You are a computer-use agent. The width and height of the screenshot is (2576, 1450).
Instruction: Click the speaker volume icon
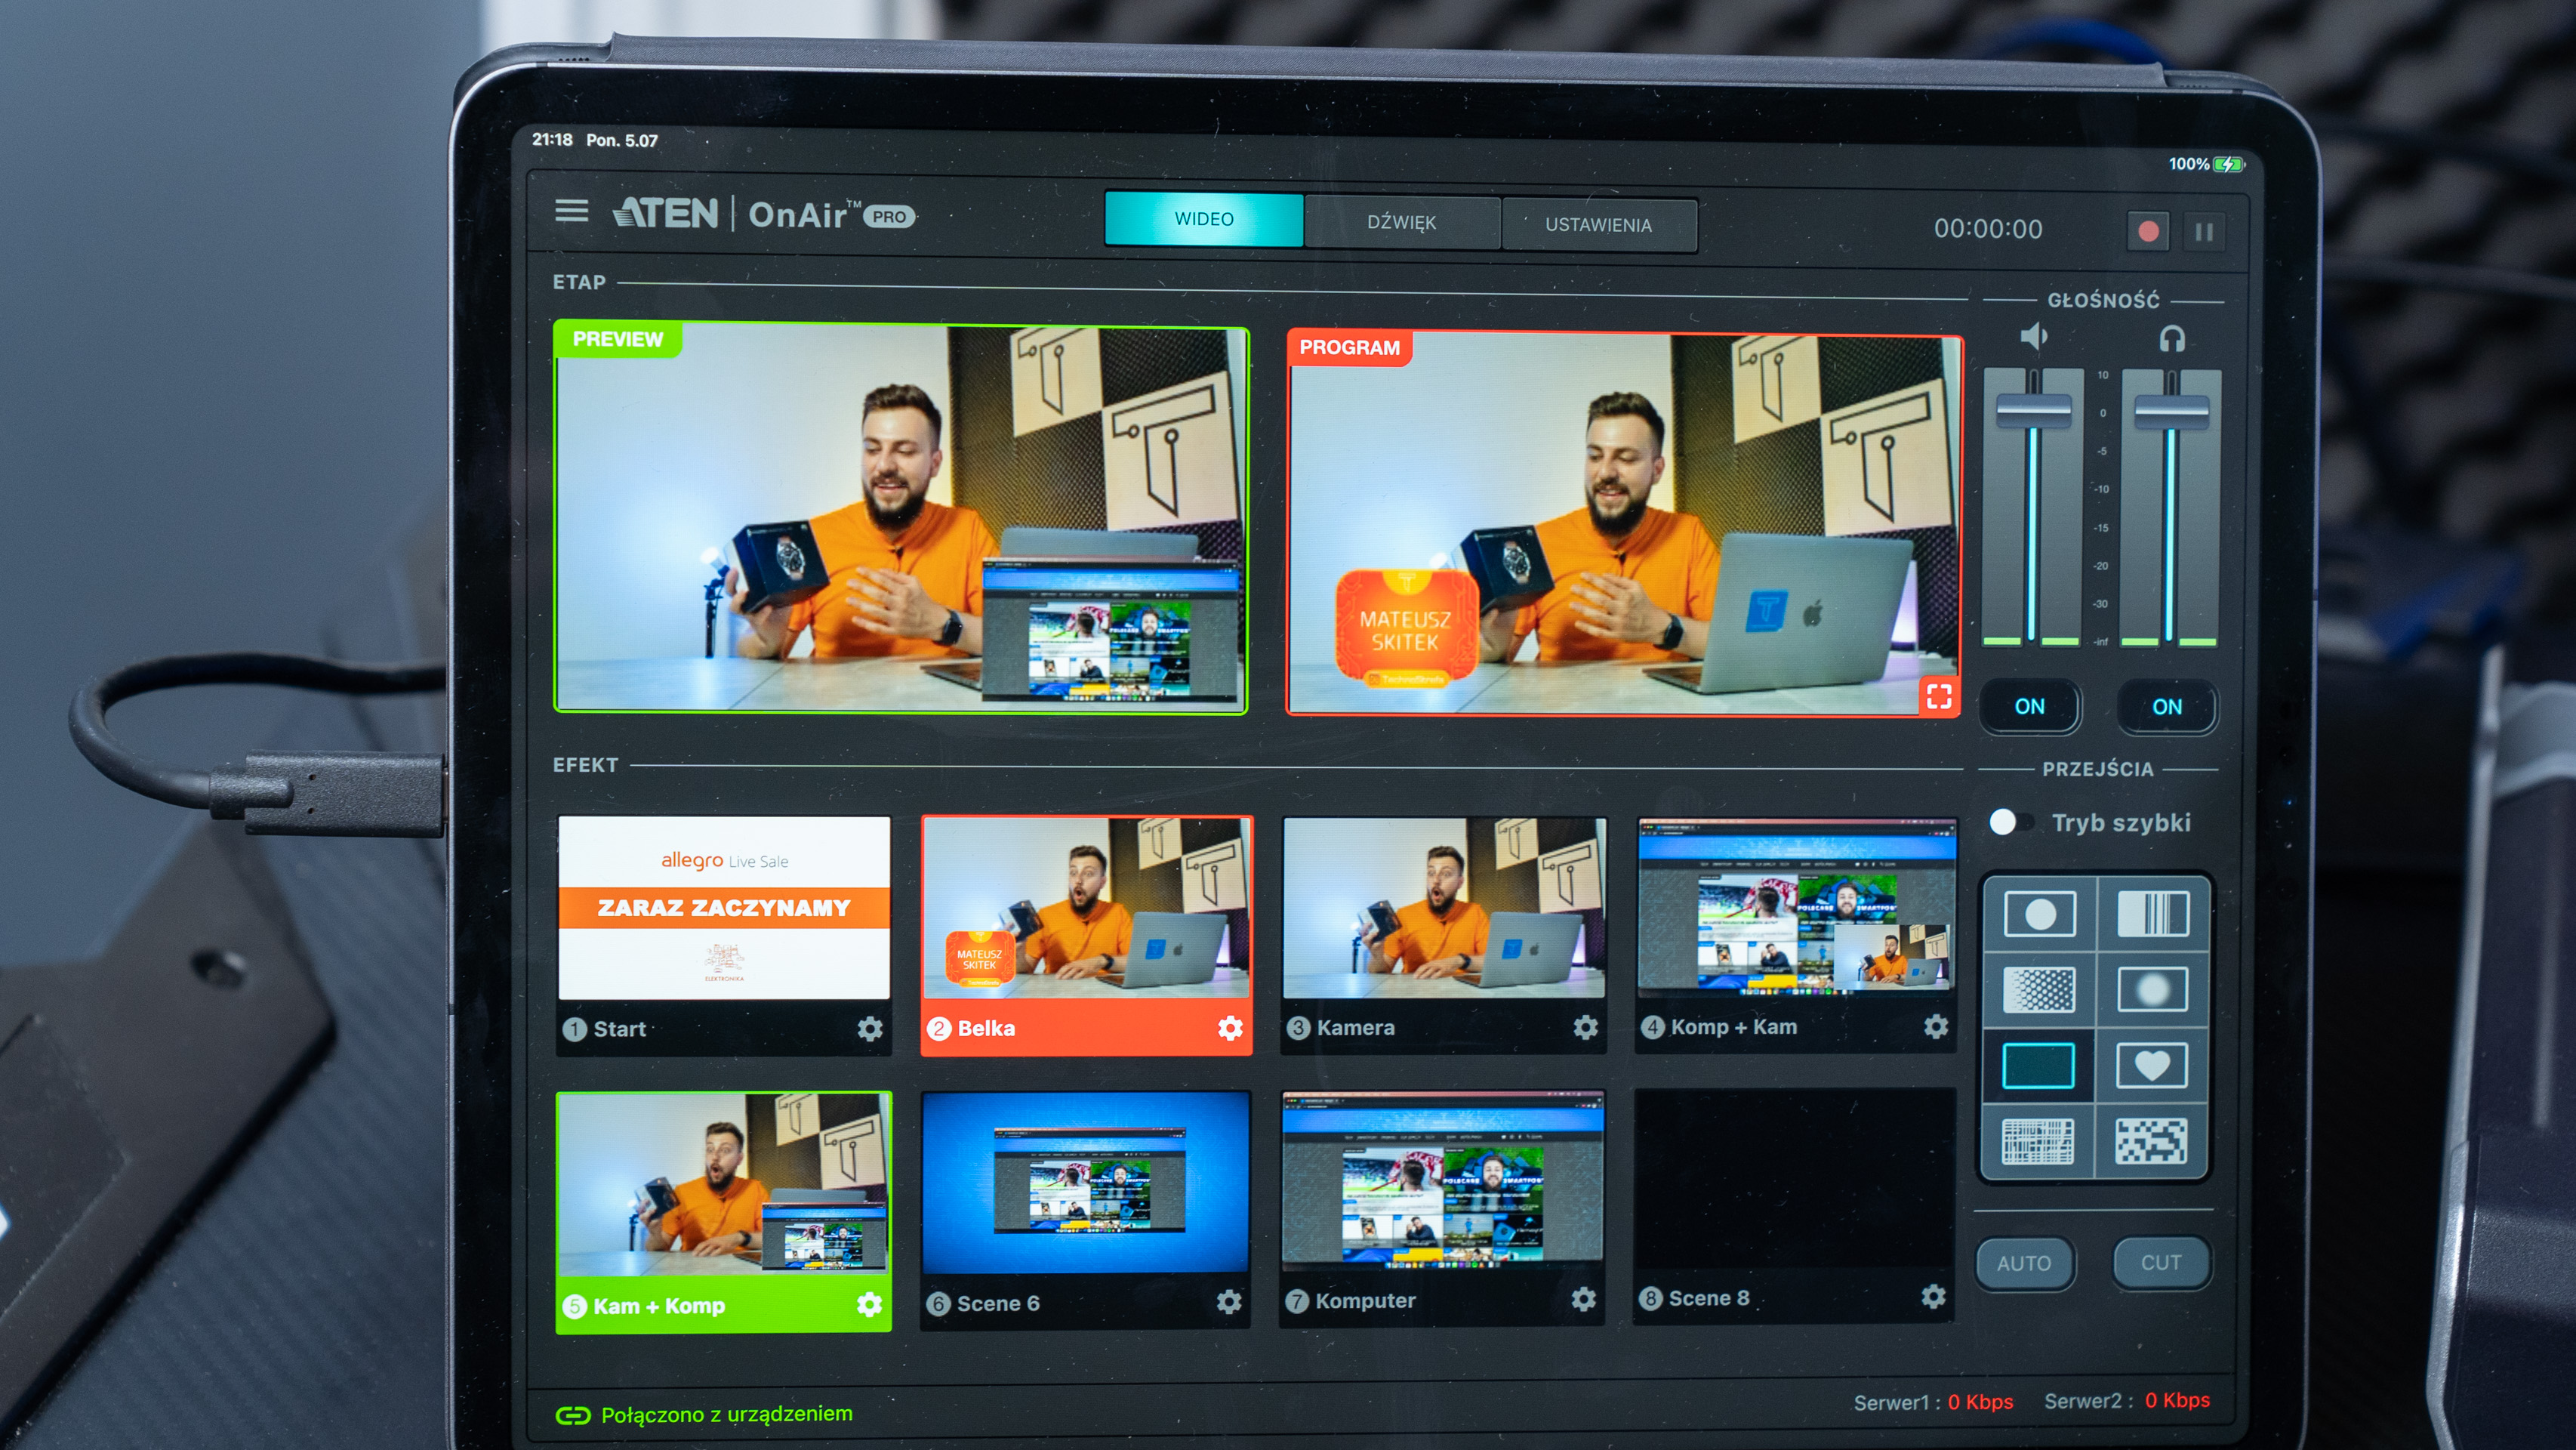pyautogui.click(x=2033, y=336)
